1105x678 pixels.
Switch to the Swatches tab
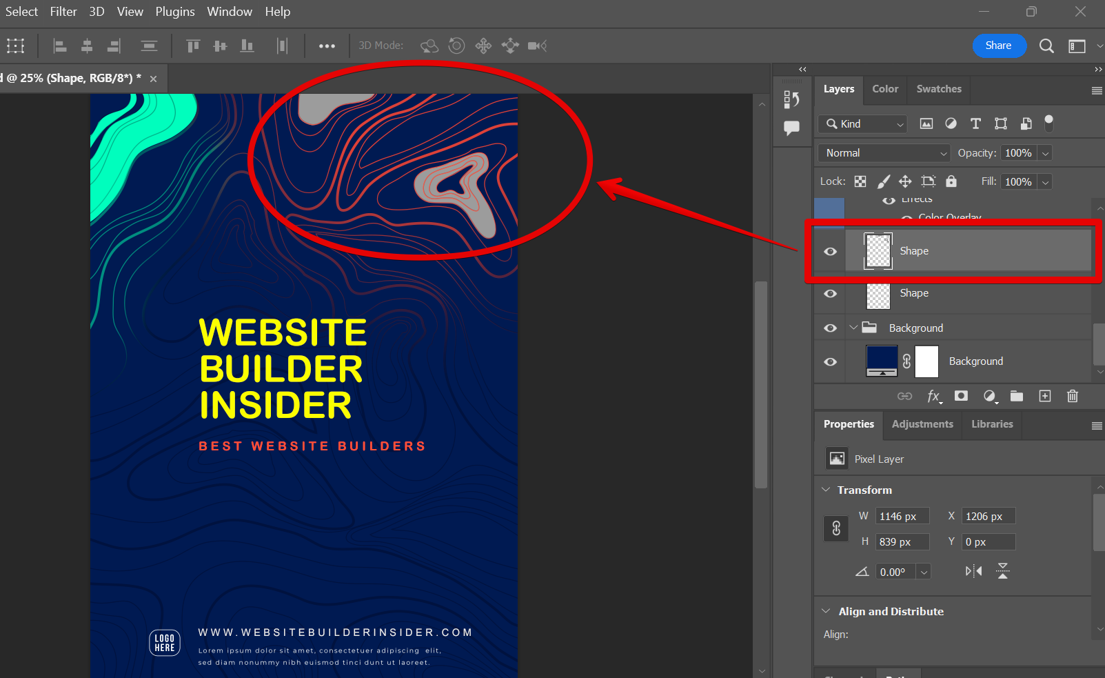pos(938,89)
